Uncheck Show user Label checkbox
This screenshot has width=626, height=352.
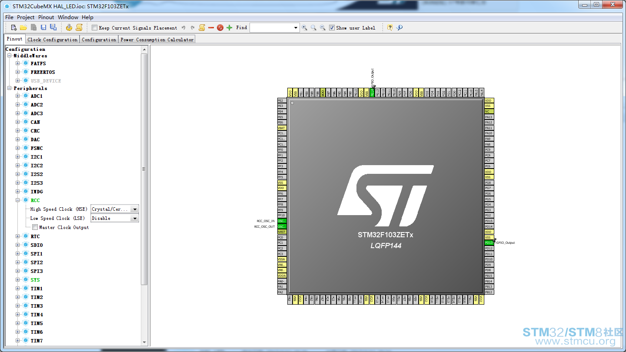(332, 28)
